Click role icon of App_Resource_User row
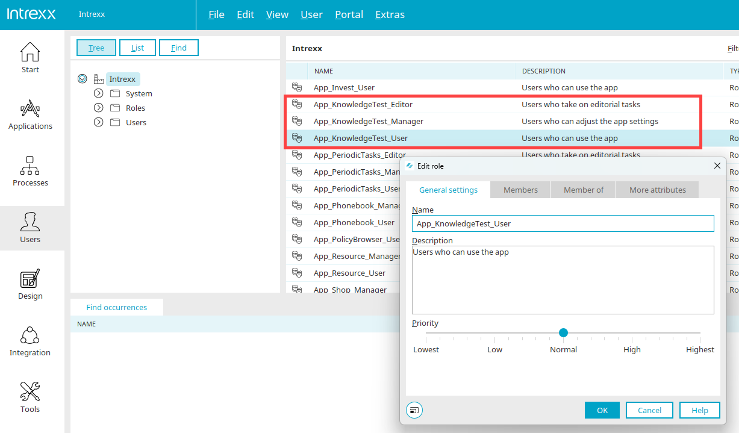 click(x=297, y=273)
